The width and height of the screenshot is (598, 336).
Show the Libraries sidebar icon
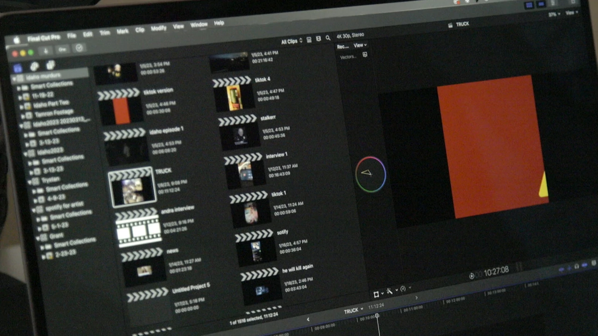pos(18,68)
